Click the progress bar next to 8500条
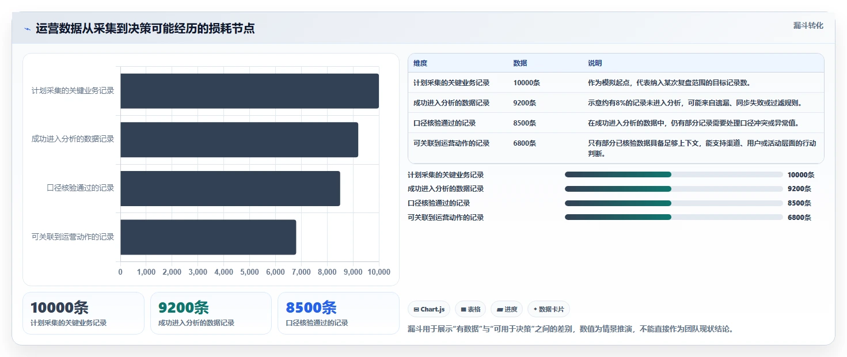This screenshot has width=847, height=357. [674, 203]
